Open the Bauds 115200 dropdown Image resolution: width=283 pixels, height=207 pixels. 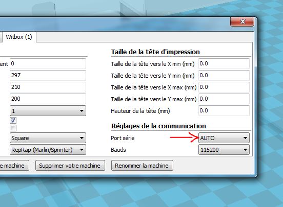224,150
